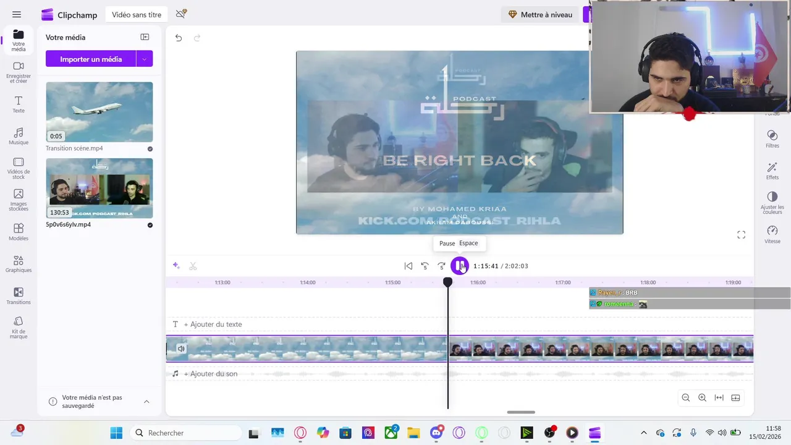The image size is (791, 445).
Task: Click Mettre à niveau button
Action: [540, 14]
